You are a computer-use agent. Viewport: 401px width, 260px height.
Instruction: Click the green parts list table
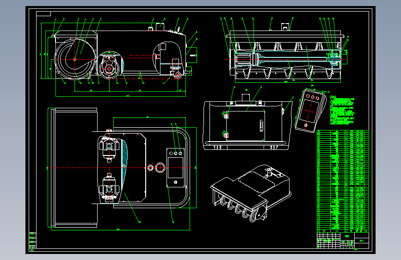(x=343, y=181)
